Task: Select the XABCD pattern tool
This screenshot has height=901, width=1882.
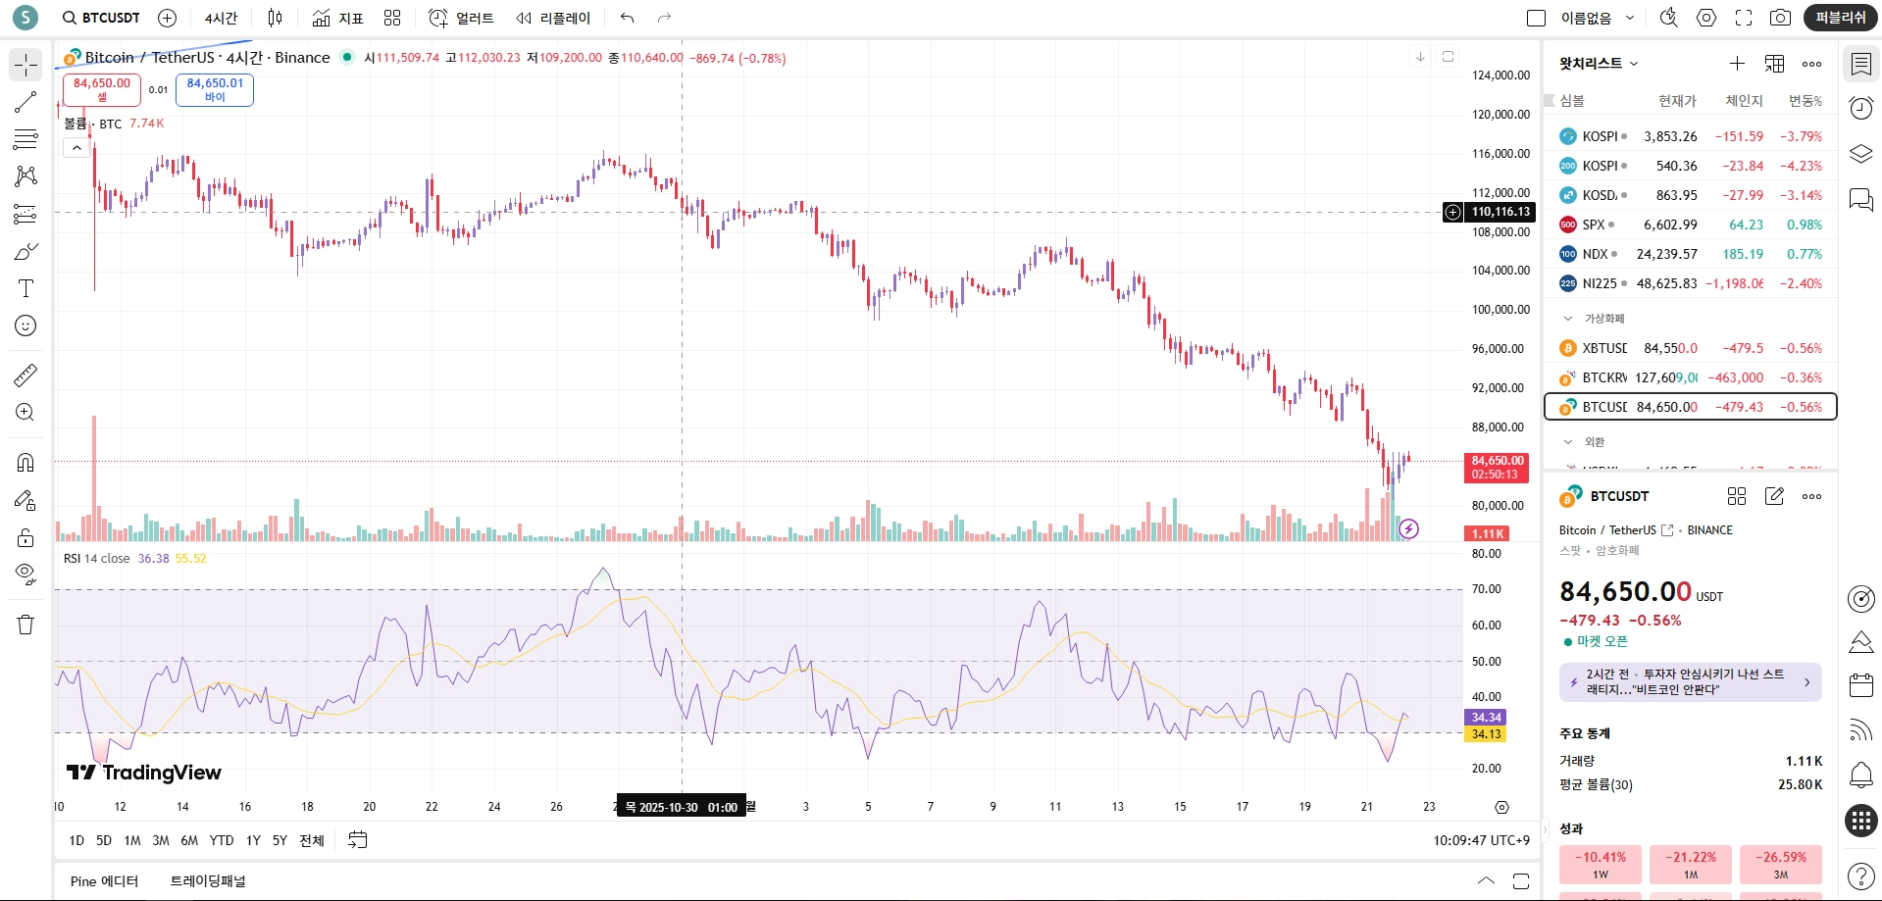Action: click(x=25, y=176)
